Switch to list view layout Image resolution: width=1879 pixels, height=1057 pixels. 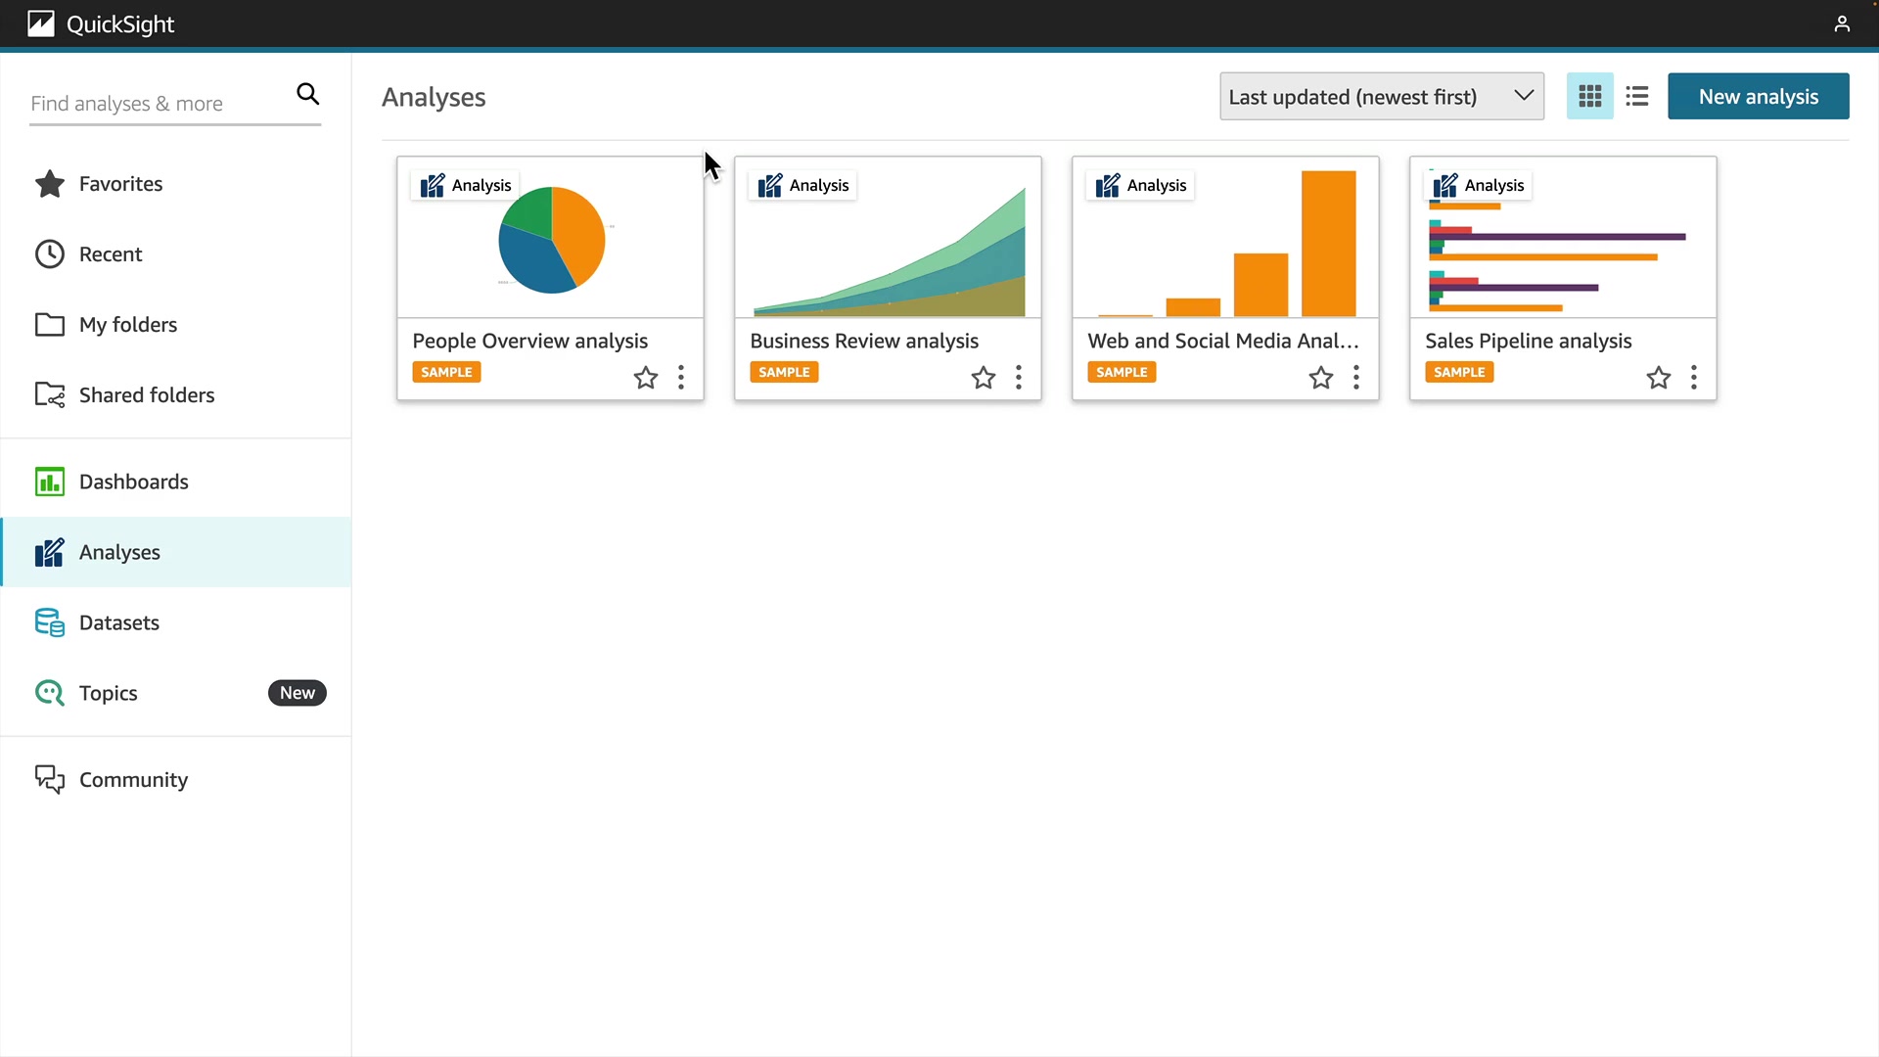point(1636,96)
